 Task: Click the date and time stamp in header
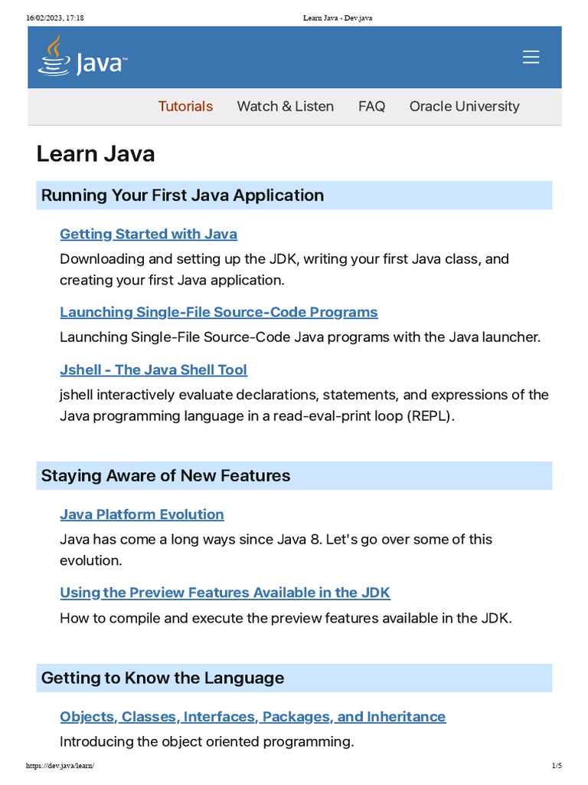55,18
